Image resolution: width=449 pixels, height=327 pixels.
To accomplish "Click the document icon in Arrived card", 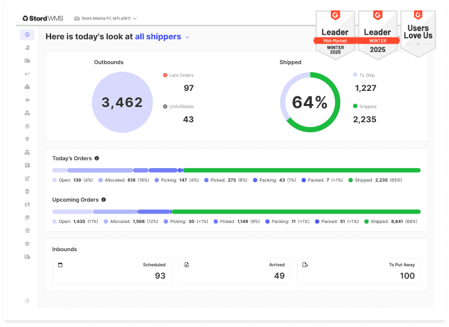I will pyautogui.click(x=186, y=265).
